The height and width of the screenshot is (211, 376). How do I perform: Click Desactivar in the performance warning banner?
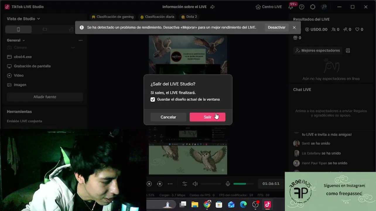tap(276, 27)
